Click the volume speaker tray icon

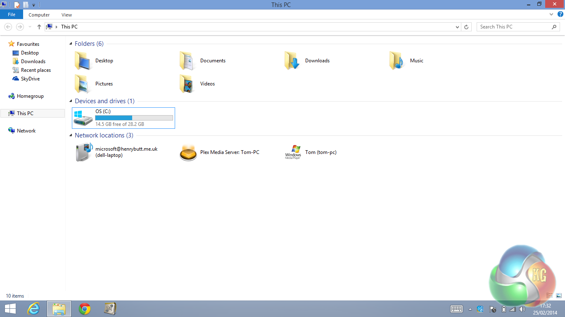tap(522, 309)
